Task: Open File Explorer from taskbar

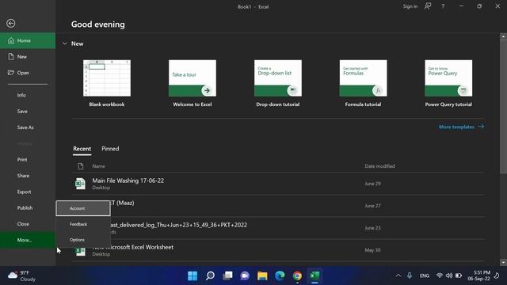Action: tap(262, 275)
